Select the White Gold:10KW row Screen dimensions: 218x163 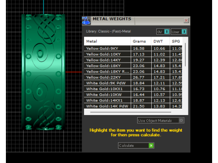133,95
